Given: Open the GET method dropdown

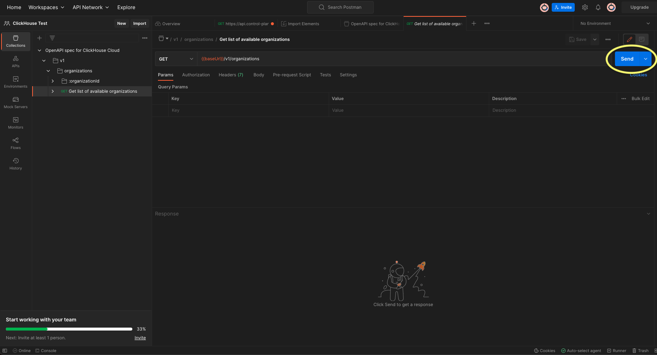Looking at the screenshot, I should [x=175, y=58].
